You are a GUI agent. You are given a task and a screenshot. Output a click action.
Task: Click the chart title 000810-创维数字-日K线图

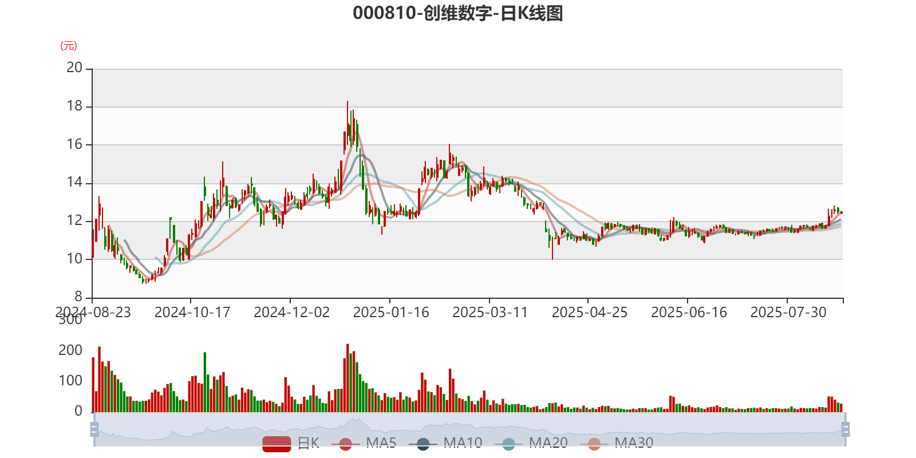458,13
